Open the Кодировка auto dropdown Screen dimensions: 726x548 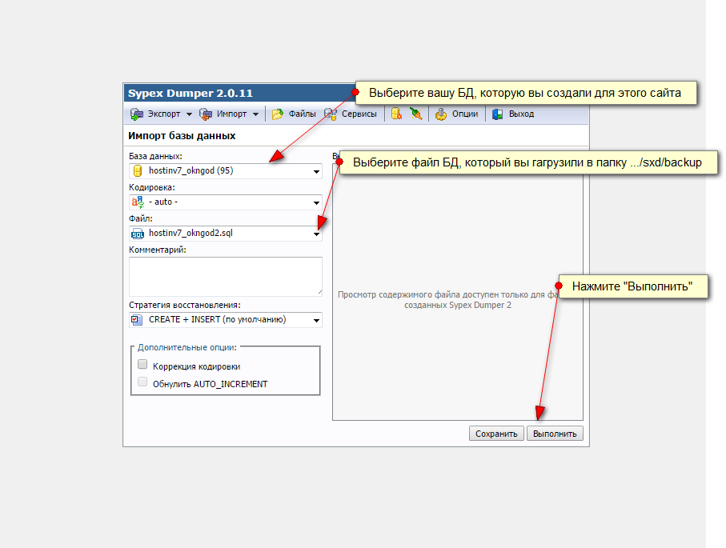316,202
